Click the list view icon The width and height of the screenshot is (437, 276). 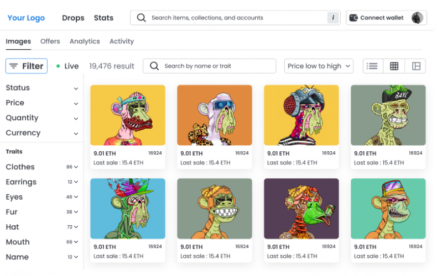(372, 66)
